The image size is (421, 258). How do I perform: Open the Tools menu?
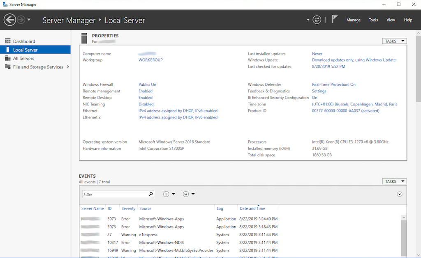point(373,19)
